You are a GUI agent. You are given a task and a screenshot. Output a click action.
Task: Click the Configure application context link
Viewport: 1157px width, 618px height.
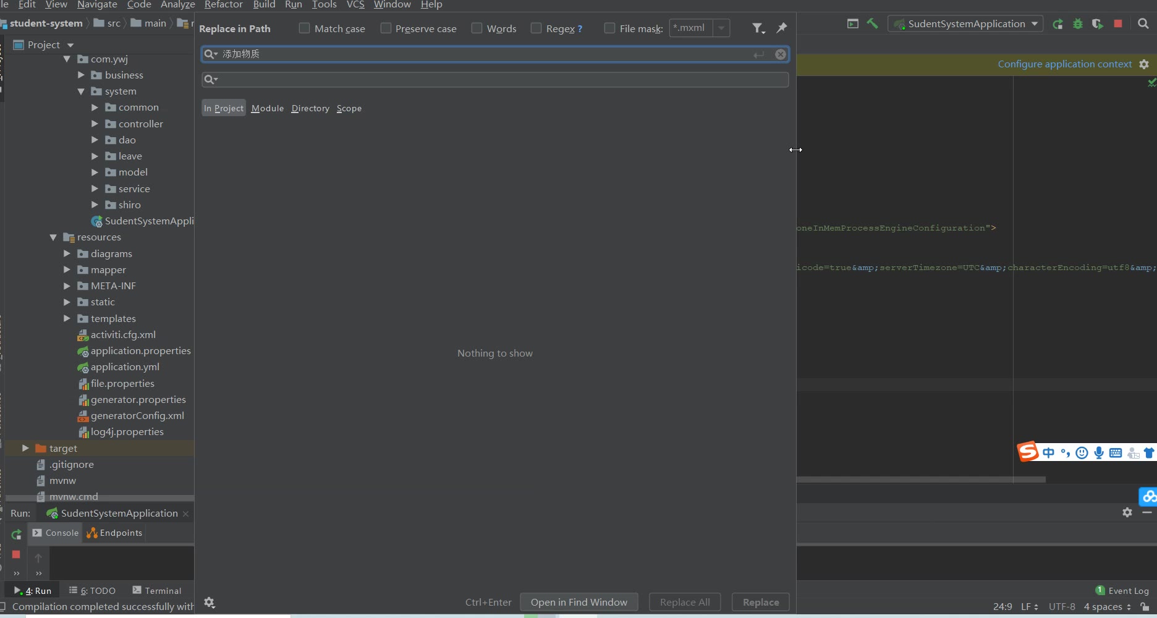tap(1064, 64)
